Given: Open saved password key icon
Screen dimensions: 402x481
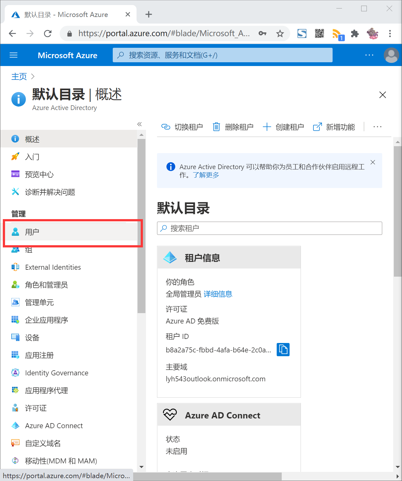Looking at the screenshot, I should tap(263, 33).
